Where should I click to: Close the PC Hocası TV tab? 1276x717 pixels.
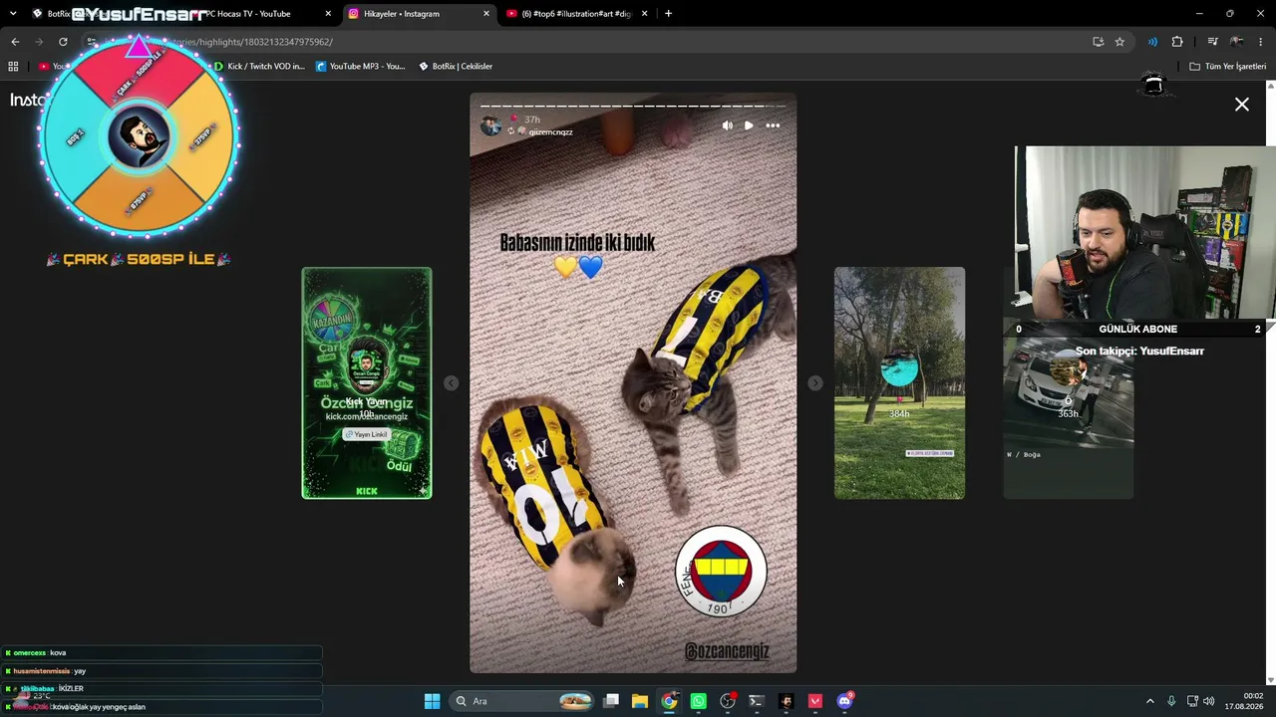point(328,14)
